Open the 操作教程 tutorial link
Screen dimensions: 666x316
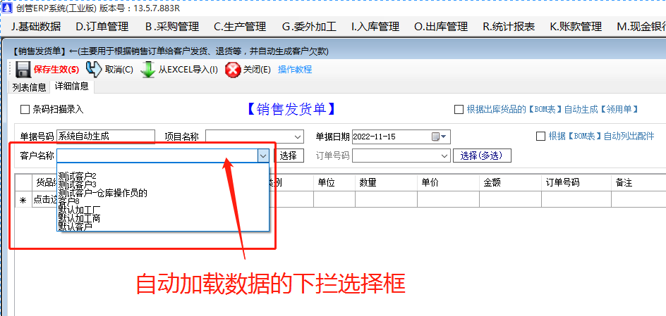(x=295, y=70)
